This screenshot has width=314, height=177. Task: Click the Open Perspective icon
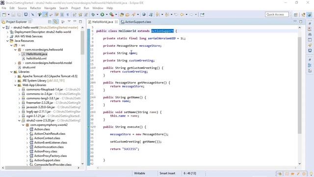(x=296, y=15)
